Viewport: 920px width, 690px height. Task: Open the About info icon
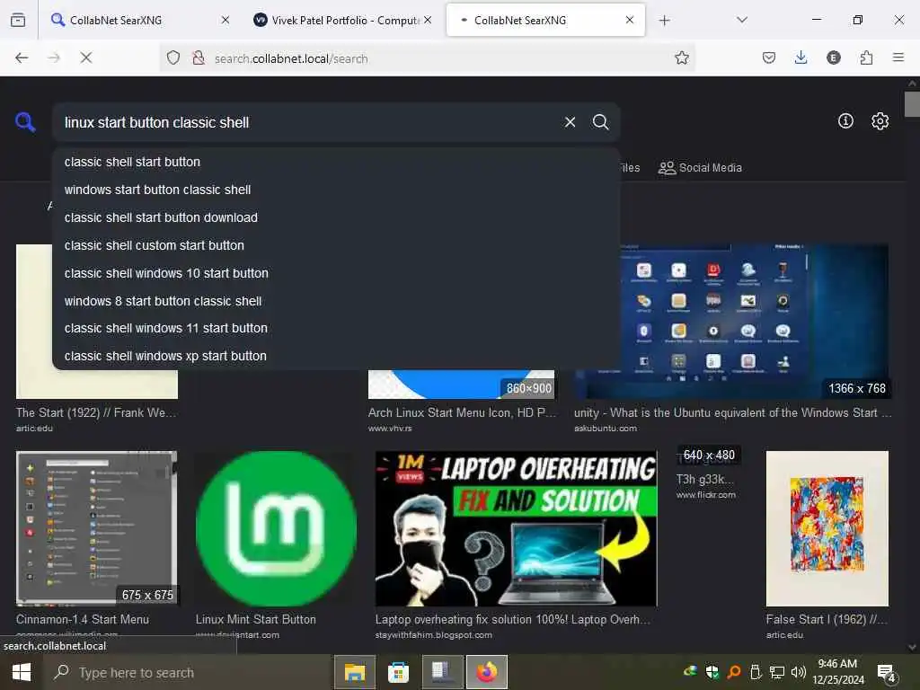click(845, 121)
